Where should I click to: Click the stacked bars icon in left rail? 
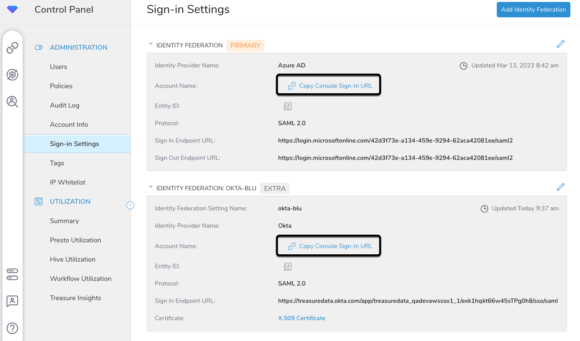pos(12,274)
